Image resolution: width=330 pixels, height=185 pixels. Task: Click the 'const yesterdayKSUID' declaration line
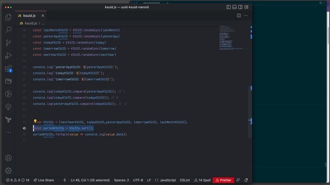point(76,36)
